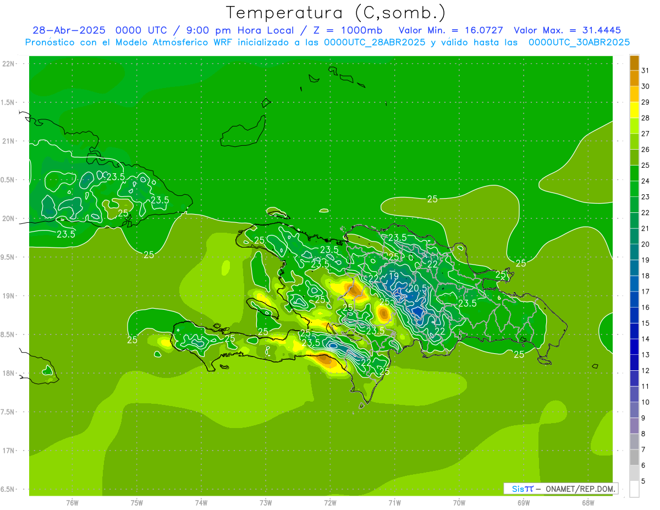This screenshot has width=660, height=510.
Task: Click the '68W' longitude axis label
Action: (x=588, y=503)
